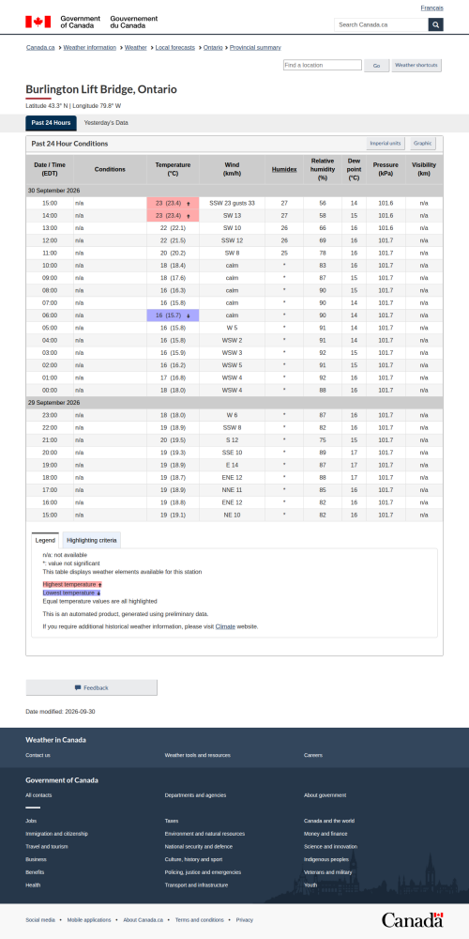The image size is (469, 939).
Task: Open the Careers footer link
Action: [x=313, y=755]
